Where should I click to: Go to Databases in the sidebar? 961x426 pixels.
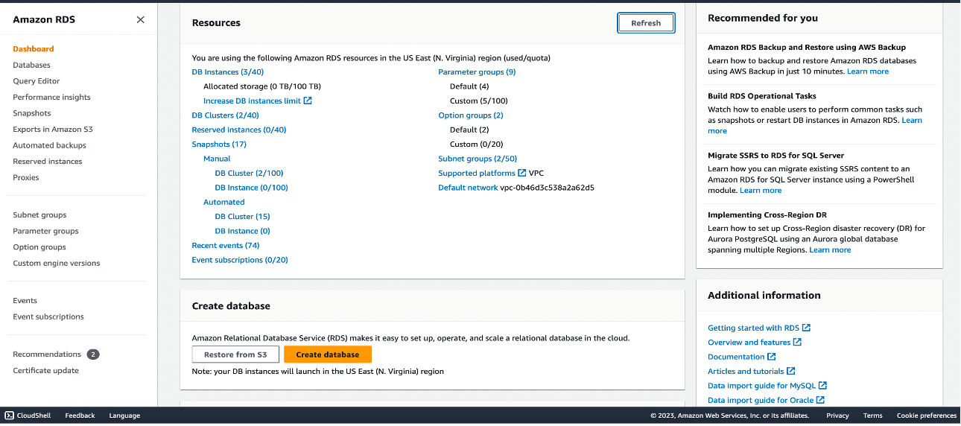[x=31, y=65]
